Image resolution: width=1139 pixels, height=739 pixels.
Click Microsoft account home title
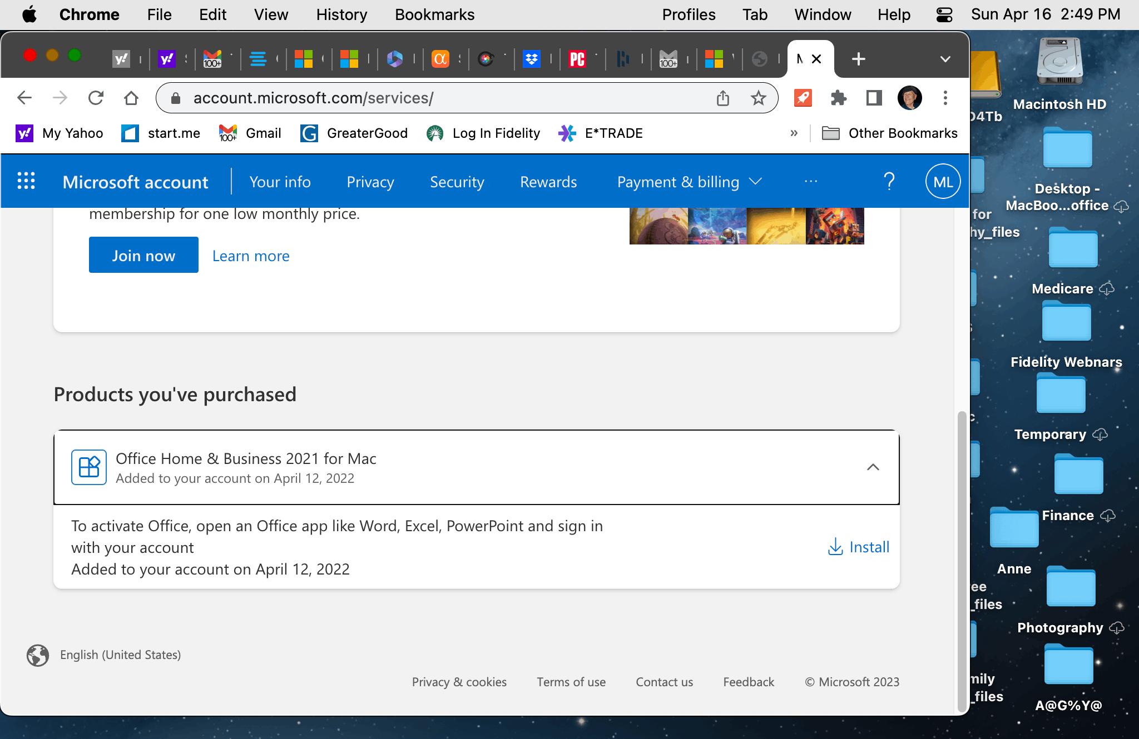click(135, 182)
